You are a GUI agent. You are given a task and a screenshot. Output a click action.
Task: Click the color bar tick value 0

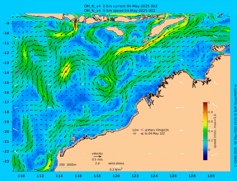[x=209, y=150]
